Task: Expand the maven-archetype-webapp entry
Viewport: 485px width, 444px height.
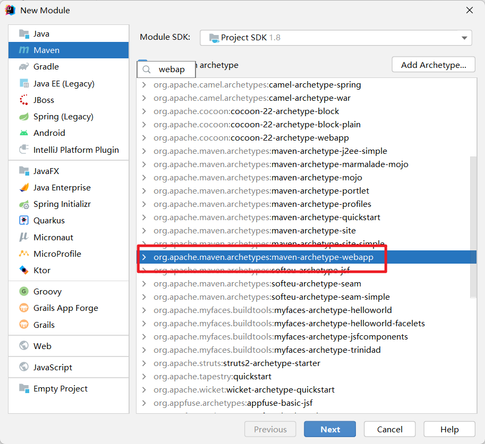Action: coord(144,257)
